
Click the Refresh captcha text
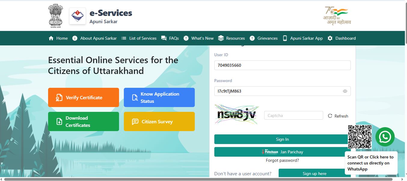pos(341,116)
